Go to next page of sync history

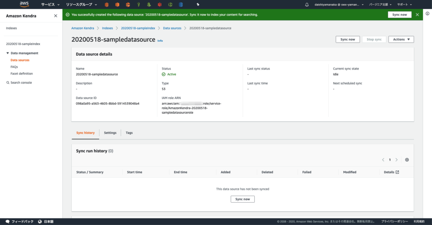click(x=397, y=160)
